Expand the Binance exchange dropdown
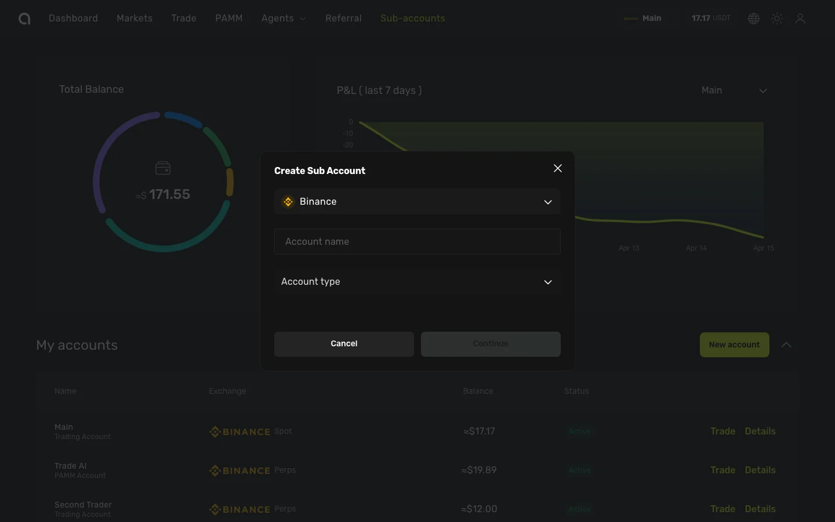The image size is (835, 522). tap(547, 202)
